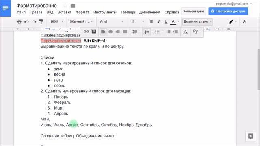This screenshot has width=260, height=146.
Task: Apply numbered list formatting
Action: point(147,32)
